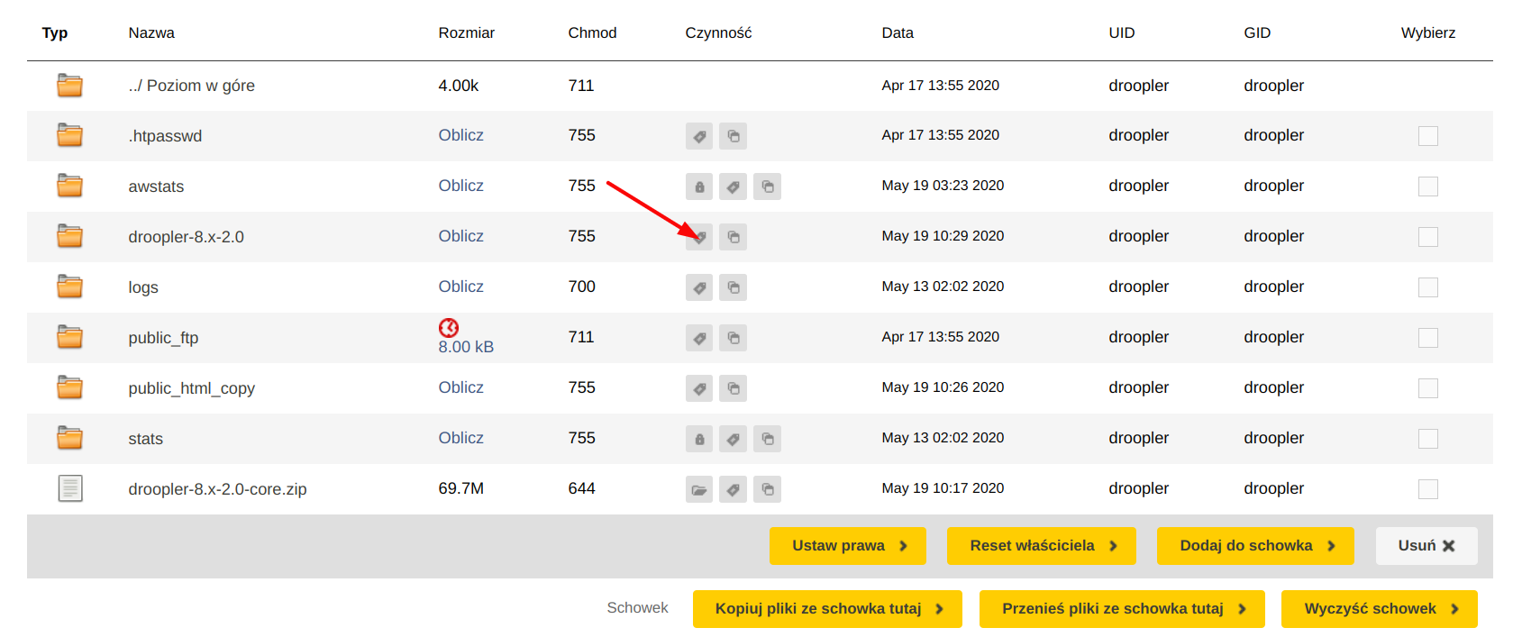The image size is (1513, 637).
Task: Click Reset właściciela button
Action: coord(1042,546)
